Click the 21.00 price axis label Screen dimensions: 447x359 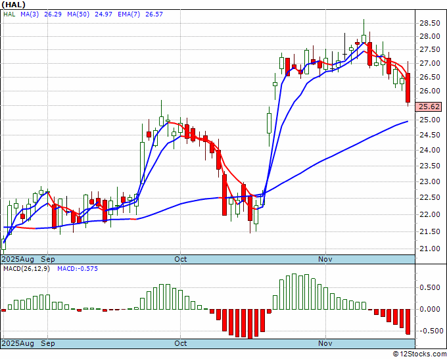(x=430, y=249)
